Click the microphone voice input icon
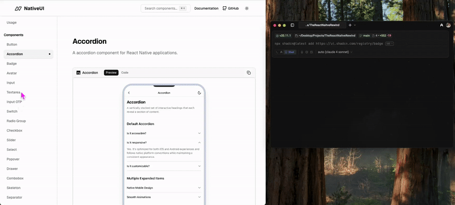455x205 pixels. pos(302,52)
